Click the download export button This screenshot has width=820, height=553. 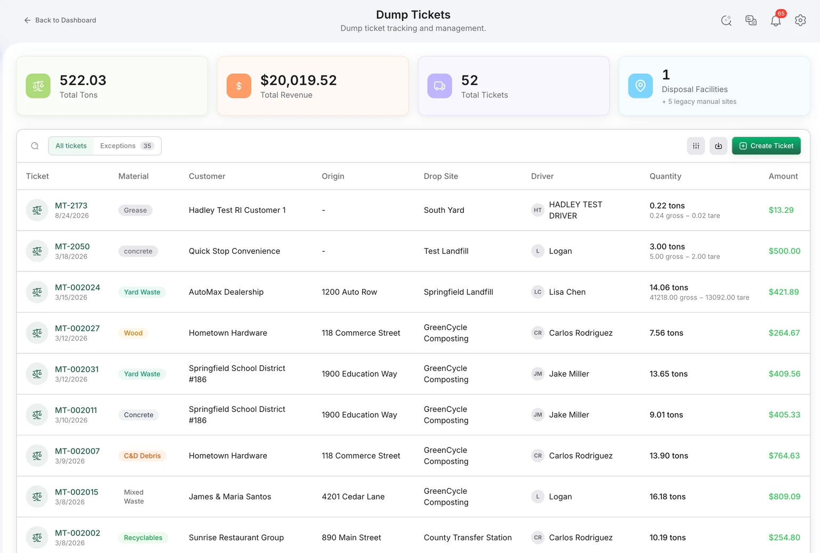pos(718,146)
